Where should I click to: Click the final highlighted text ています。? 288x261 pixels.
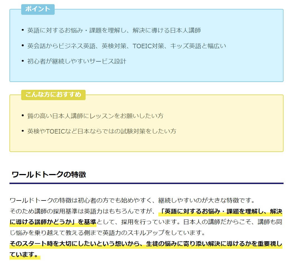click(x=25, y=255)
